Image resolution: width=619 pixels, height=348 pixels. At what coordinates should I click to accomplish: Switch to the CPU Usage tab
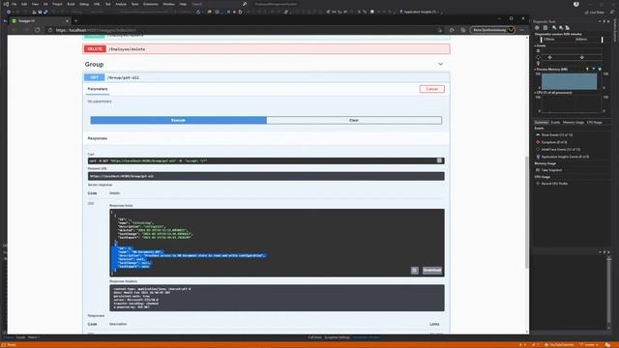595,123
